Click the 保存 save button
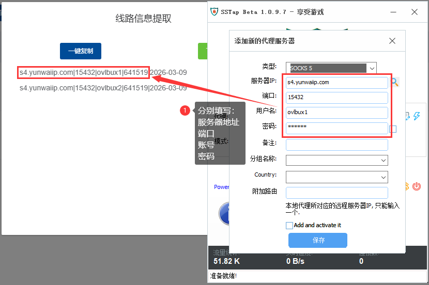Viewport: 429px width, 285px height. 318,241
